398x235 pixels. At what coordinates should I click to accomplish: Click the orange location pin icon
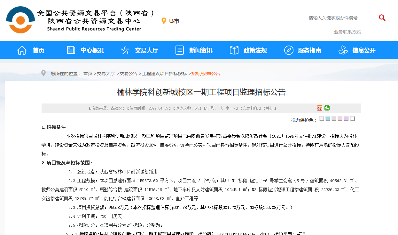164,21
